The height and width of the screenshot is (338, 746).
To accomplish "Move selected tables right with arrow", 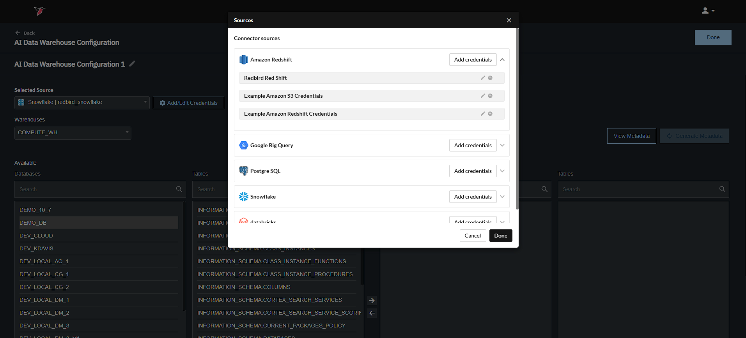I will click(x=372, y=301).
